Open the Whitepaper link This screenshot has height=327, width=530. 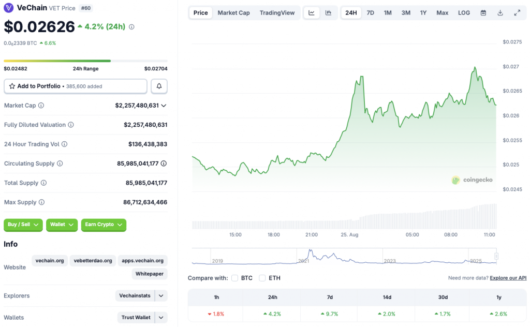point(150,274)
